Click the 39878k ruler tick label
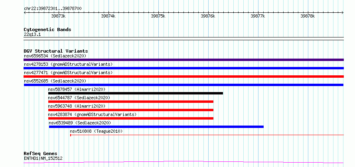Image resolution: width=355 pixels, height=167 pixels. coord(308,16)
